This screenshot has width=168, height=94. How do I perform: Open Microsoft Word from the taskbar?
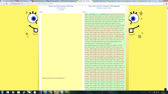coord(62,92)
